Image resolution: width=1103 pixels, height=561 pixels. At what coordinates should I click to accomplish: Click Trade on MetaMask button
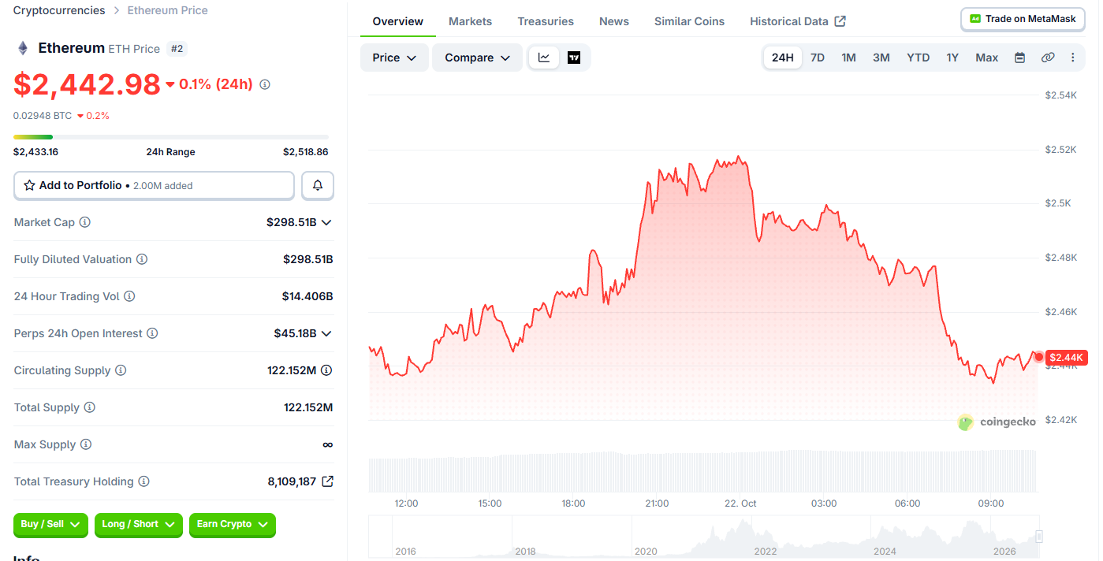(1023, 19)
